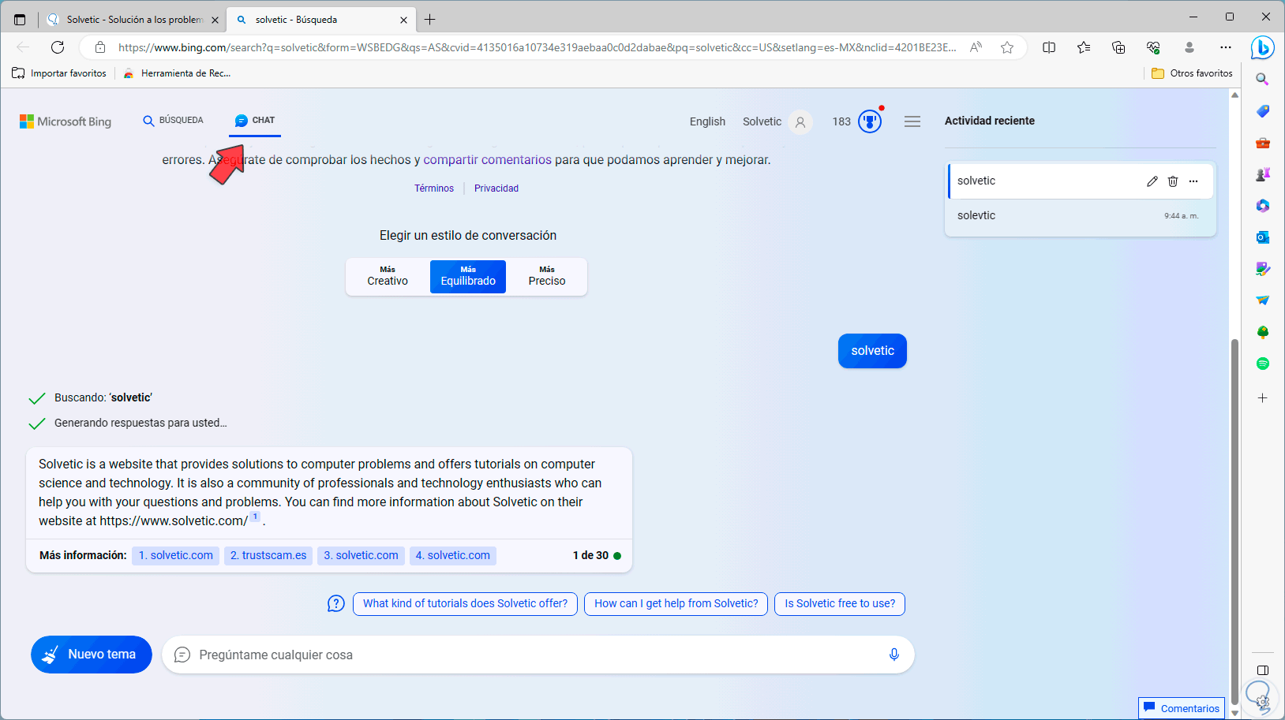Ask if Solvetic is free to use
Screen dimensions: 1285x720
pos(840,604)
